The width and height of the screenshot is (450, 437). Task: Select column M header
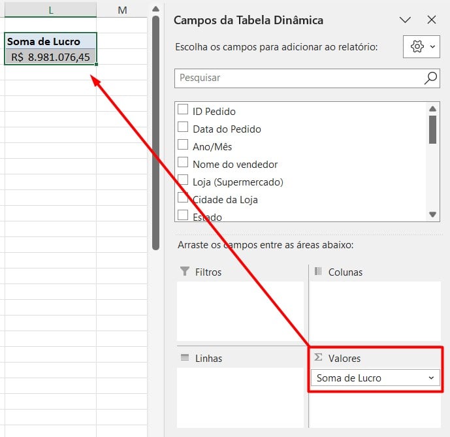click(x=122, y=9)
